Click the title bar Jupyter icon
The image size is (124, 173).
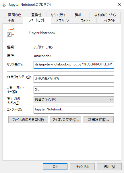[x=4, y=5]
